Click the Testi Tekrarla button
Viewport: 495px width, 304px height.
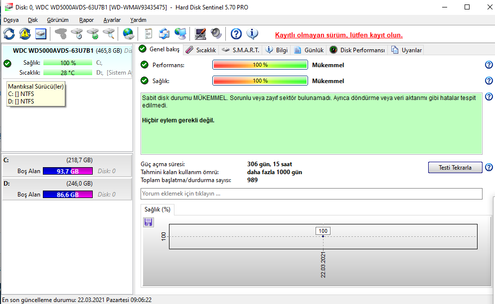455,167
